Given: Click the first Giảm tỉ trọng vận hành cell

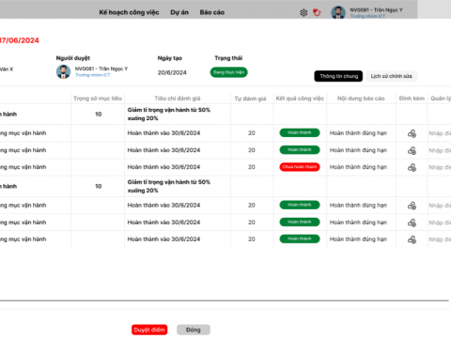Looking at the screenshot, I should (x=169, y=114).
